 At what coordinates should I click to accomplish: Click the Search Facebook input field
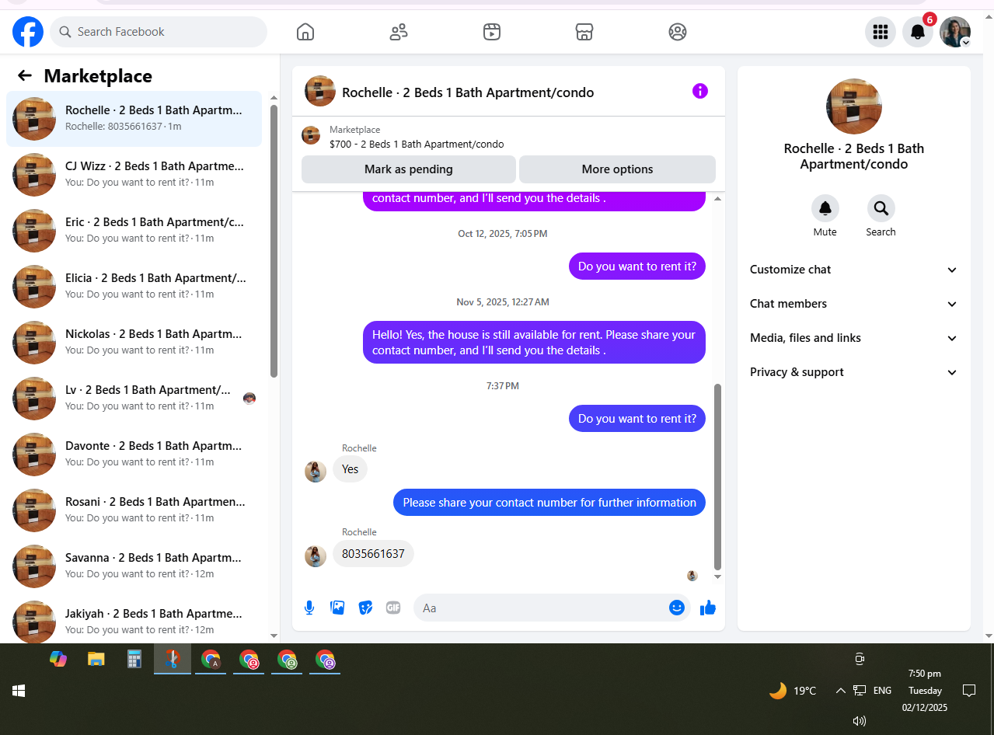tap(159, 32)
